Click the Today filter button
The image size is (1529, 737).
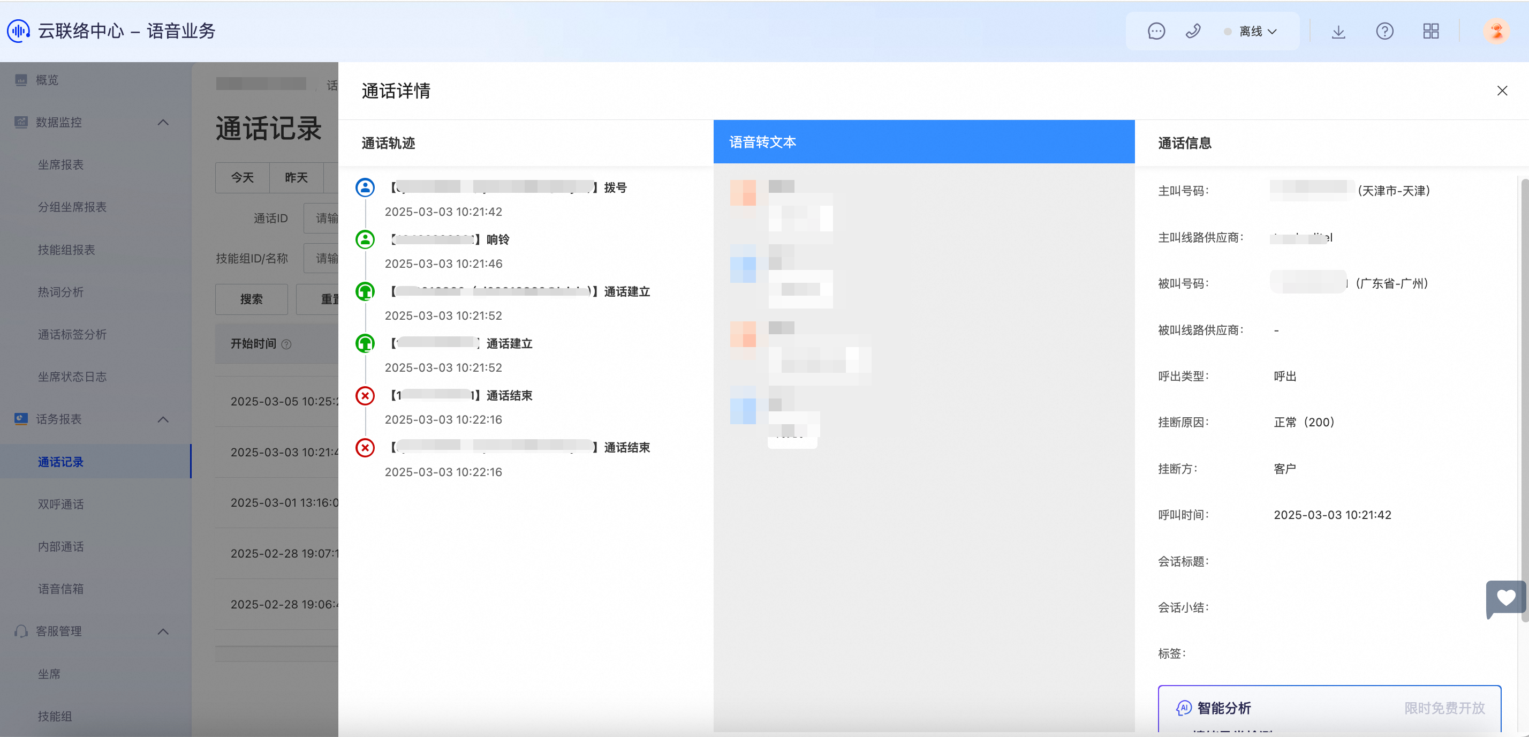point(242,178)
